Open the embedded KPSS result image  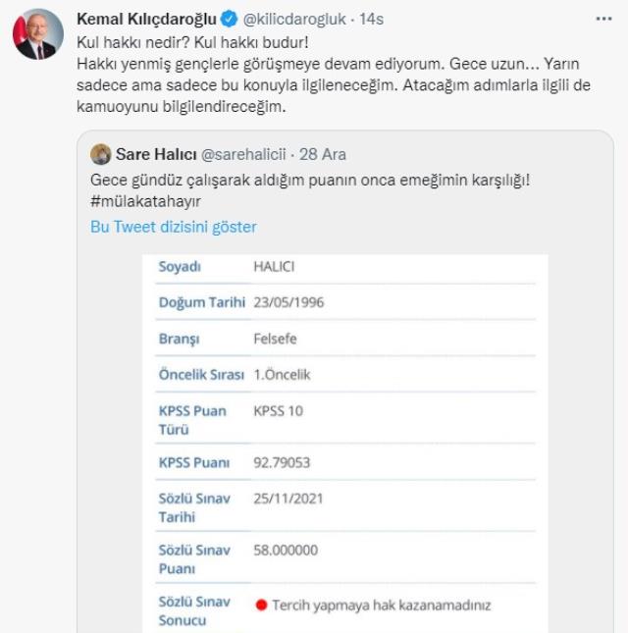pyautogui.click(x=340, y=442)
